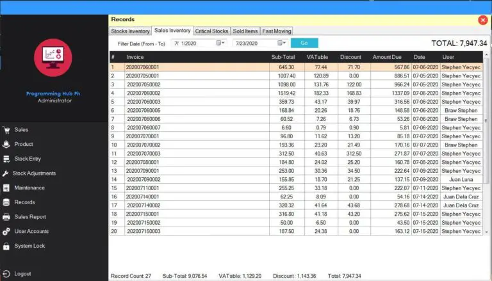
Task: Click scroll up arrow of the table
Action: (486, 54)
